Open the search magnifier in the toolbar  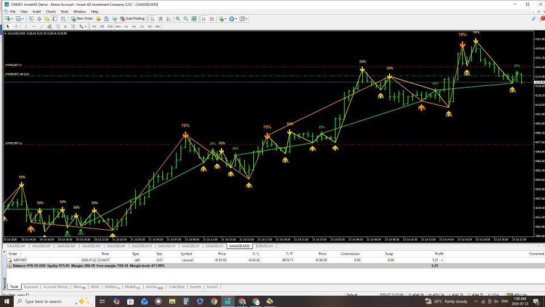(x=534, y=19)
